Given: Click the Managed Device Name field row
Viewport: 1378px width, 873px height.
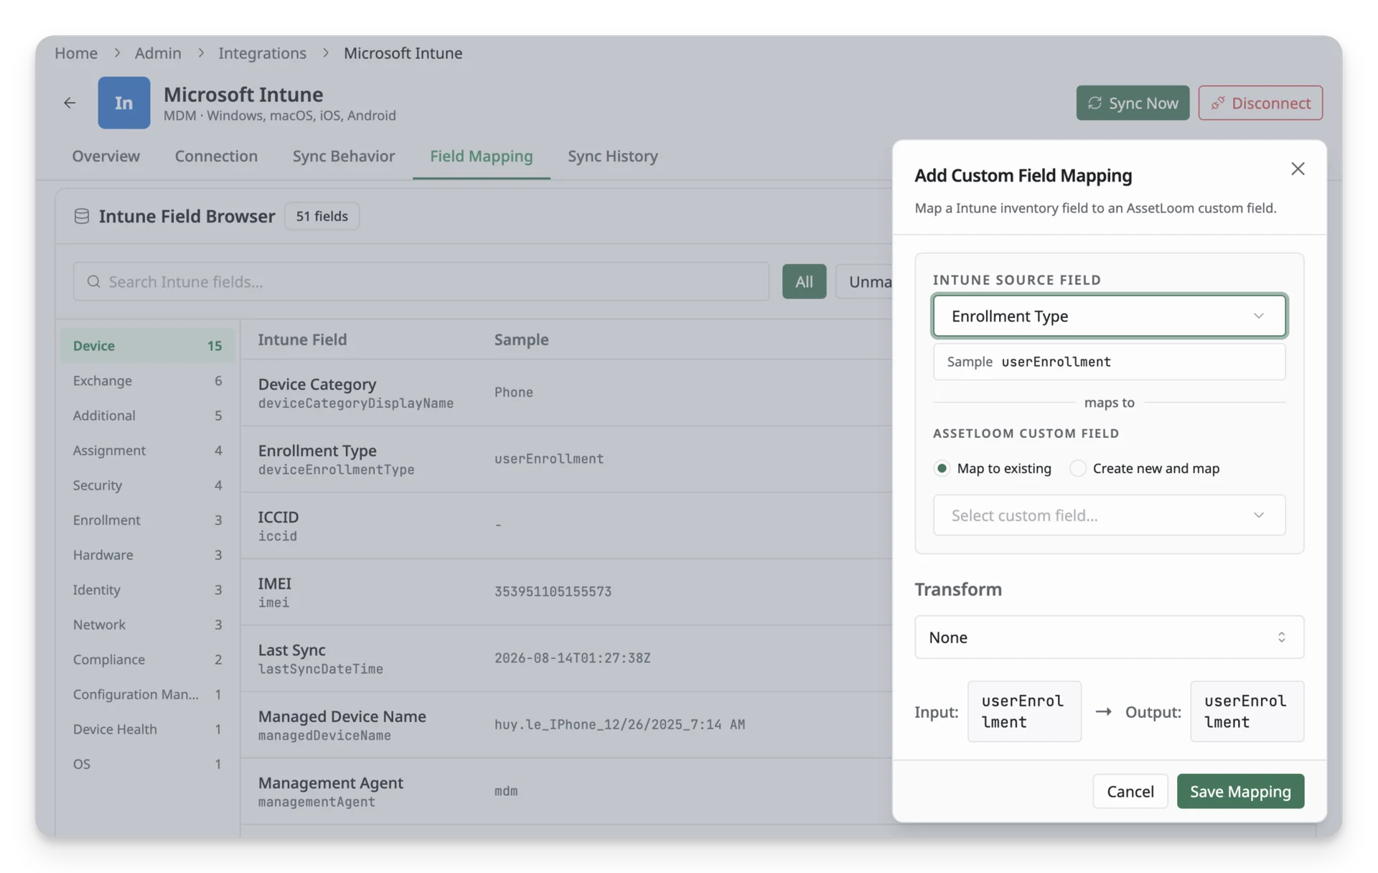Looking at the screenshot, I should click(x=566, y=724).
